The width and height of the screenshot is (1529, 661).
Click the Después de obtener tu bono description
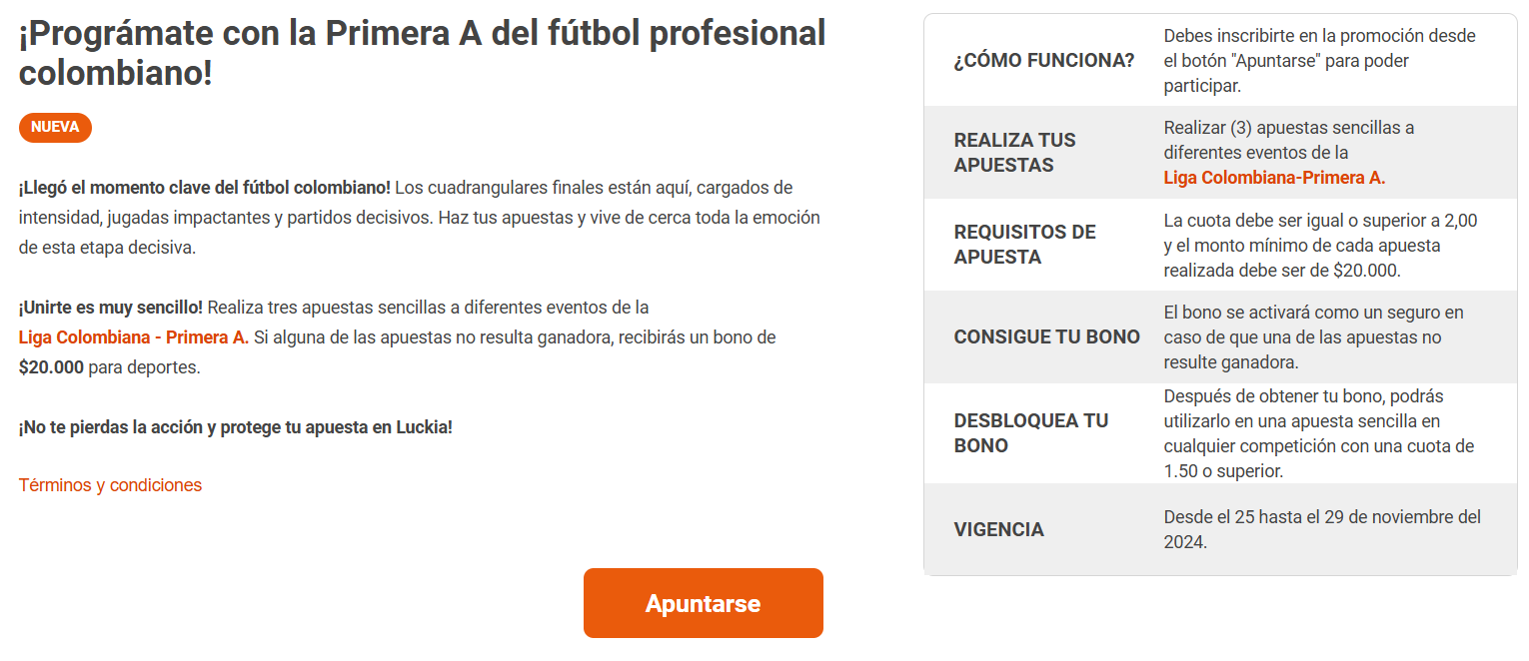pos(1318,433)
